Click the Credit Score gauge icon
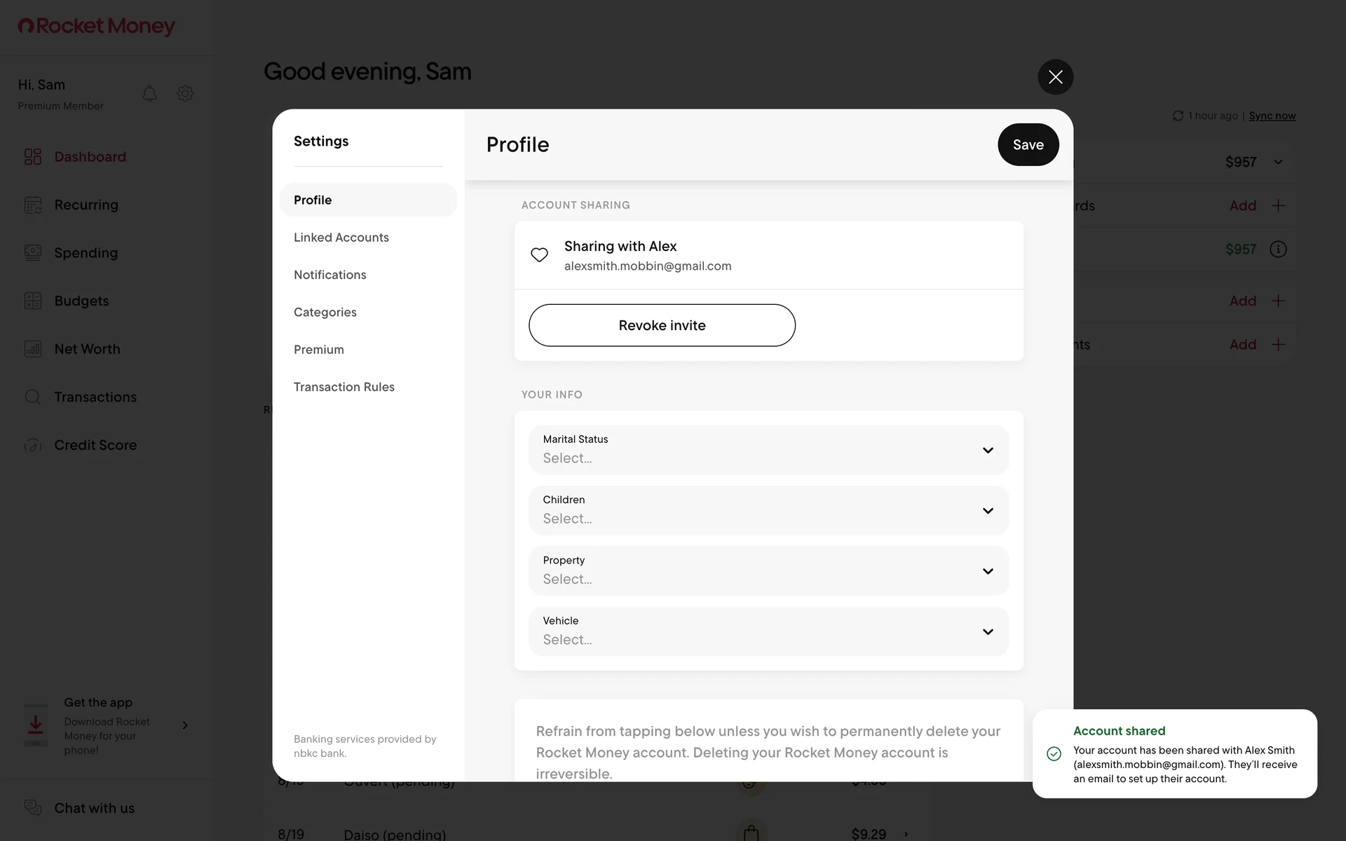1346x841 pixels. click(33, 445)
